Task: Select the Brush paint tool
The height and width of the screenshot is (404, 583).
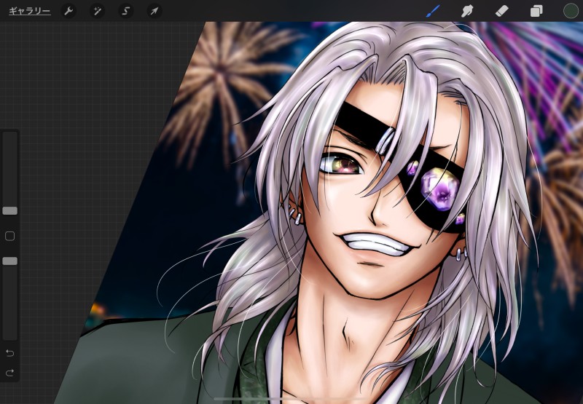Action: [433, 11]
